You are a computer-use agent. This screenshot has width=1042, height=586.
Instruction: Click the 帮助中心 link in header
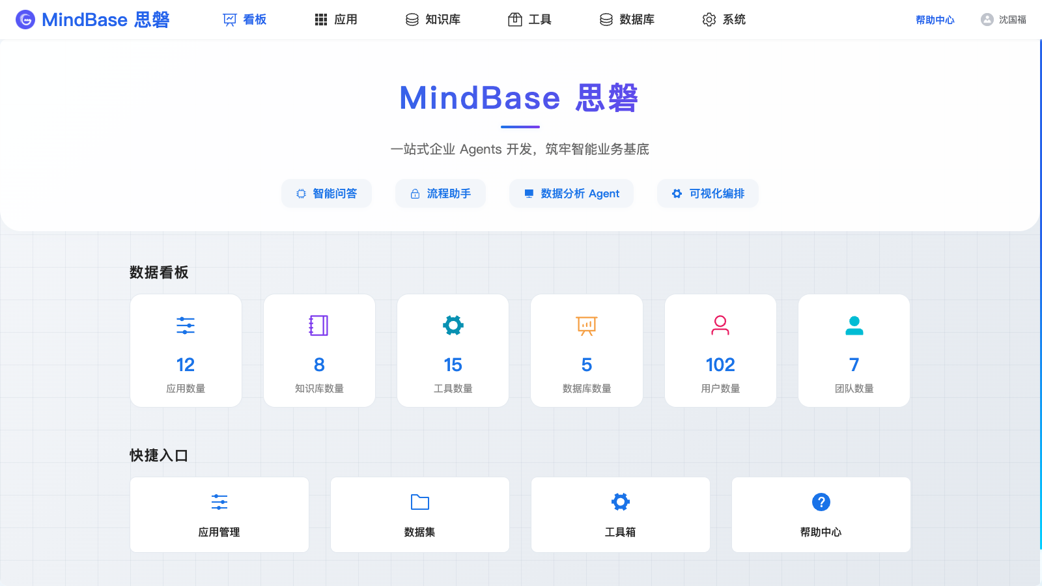[x=935, y=20]
